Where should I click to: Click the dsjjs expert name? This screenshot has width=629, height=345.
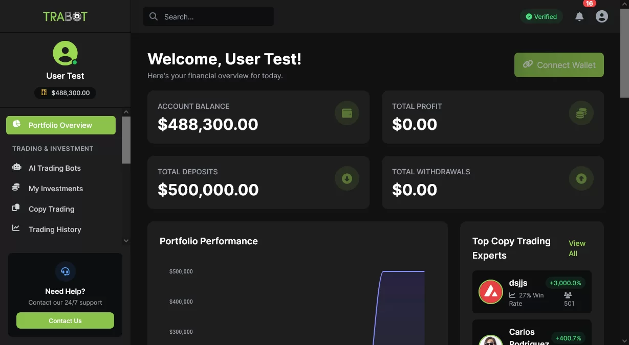point(518,283)
